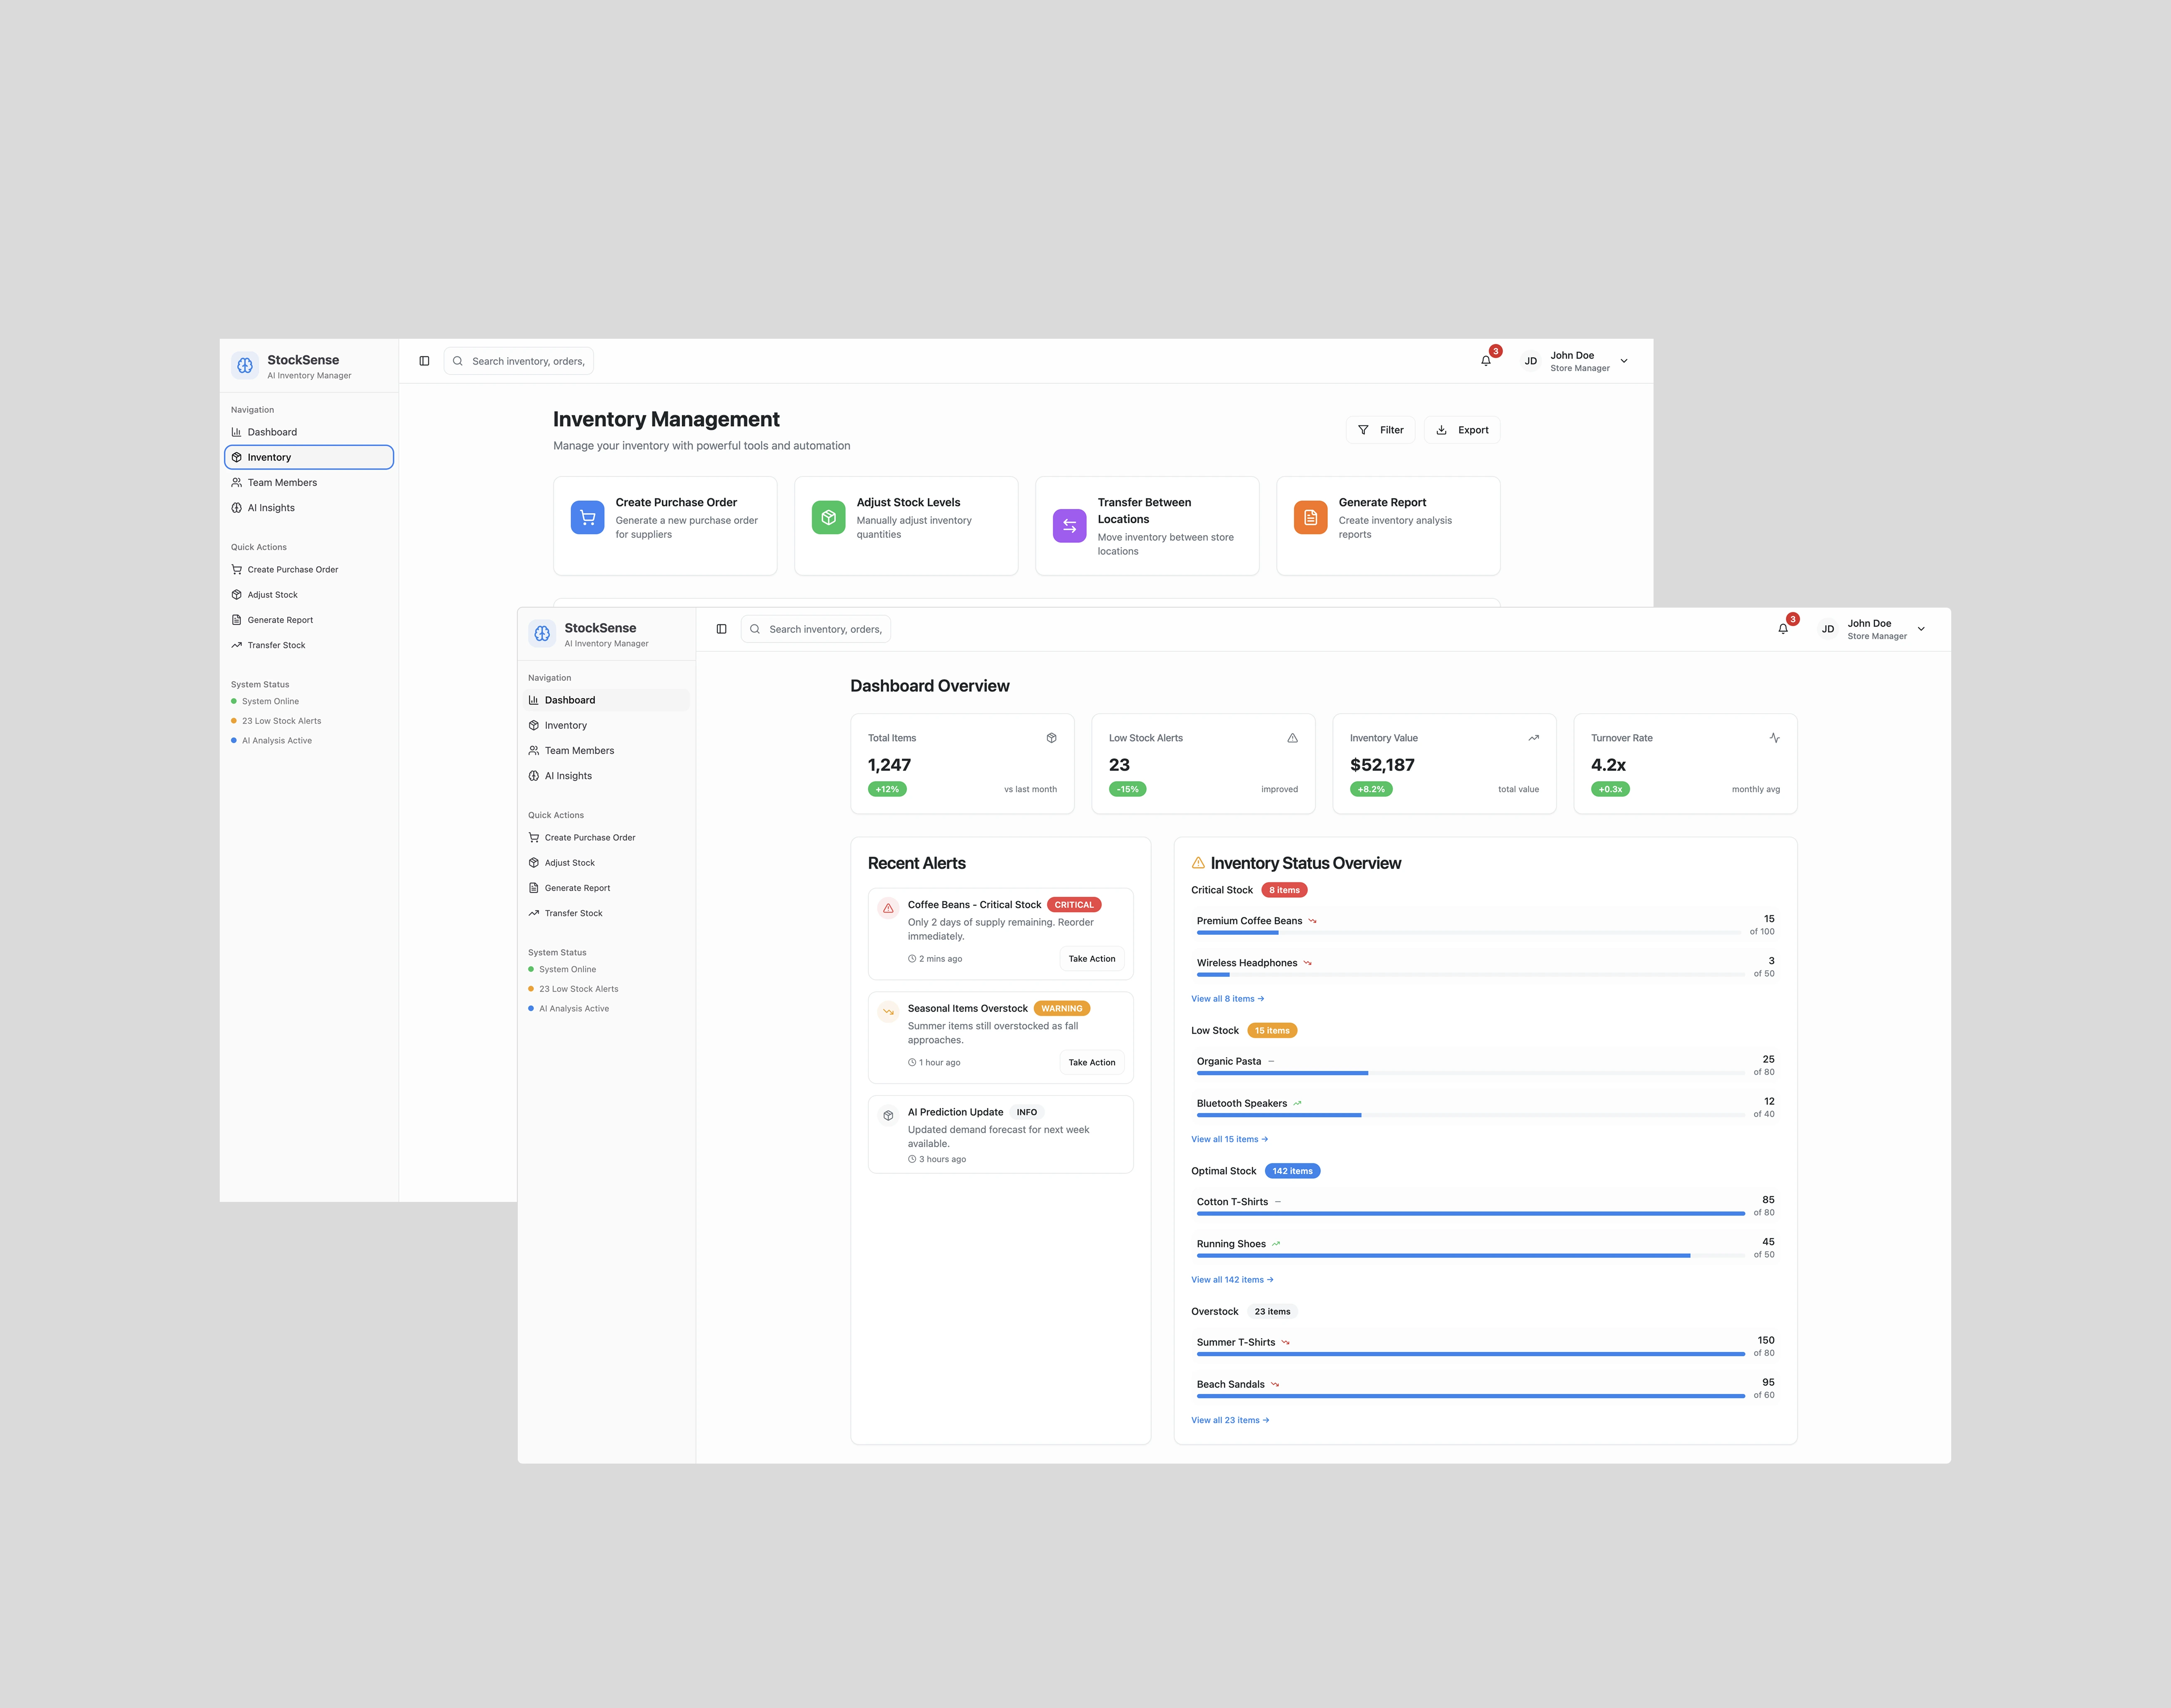
Task: Open the View all 142 items link
Action: (x=1231, y=1280)
